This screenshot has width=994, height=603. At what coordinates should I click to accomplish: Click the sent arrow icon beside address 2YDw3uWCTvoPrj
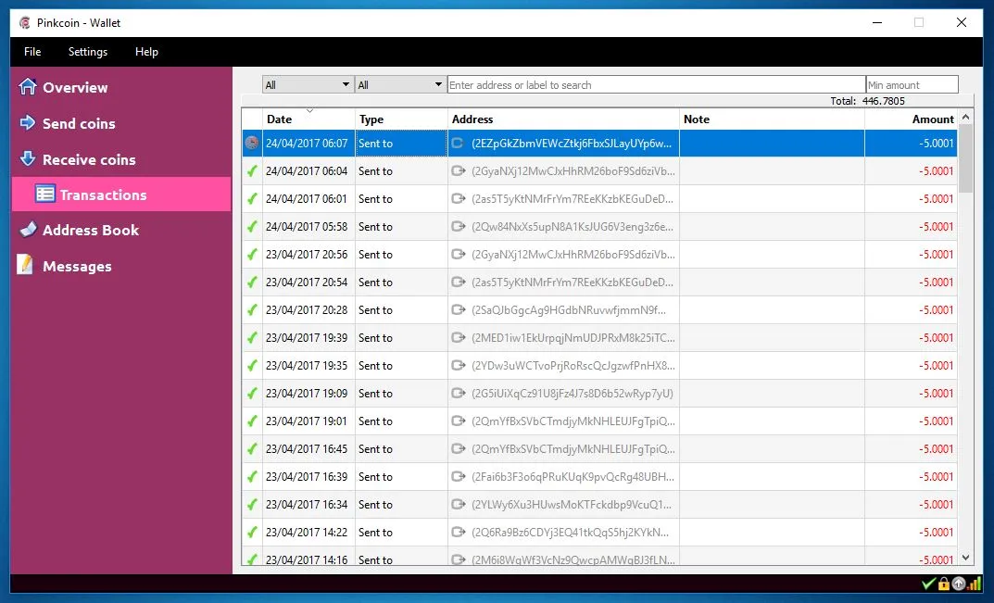pos(458,365)
